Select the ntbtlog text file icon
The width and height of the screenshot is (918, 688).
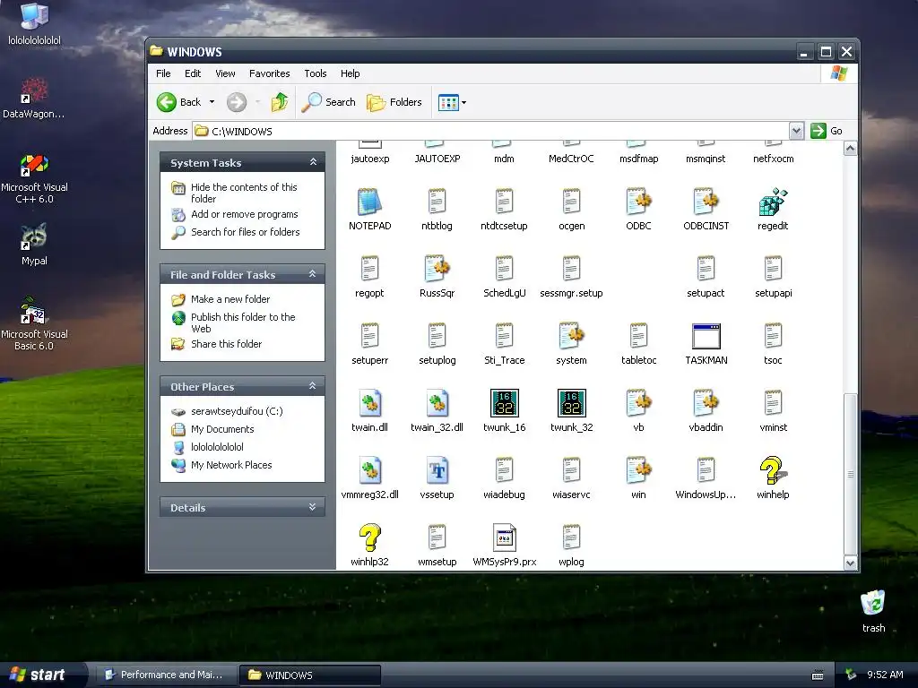[437, 202]
